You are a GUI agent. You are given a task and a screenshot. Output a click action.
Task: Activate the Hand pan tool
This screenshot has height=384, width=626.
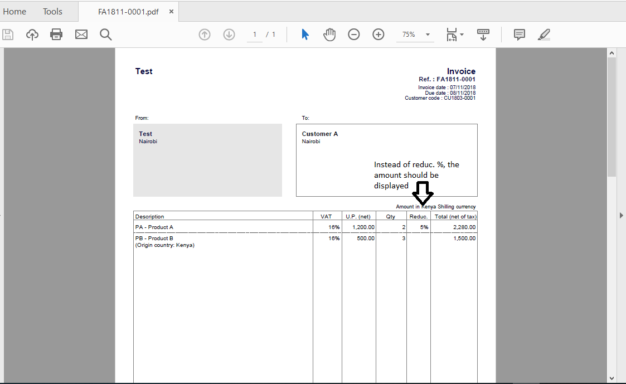329,35
